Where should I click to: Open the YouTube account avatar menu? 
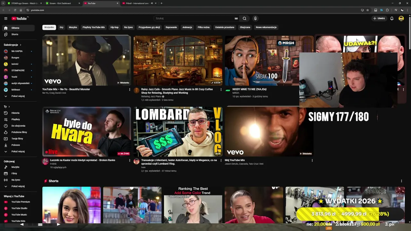401,18
